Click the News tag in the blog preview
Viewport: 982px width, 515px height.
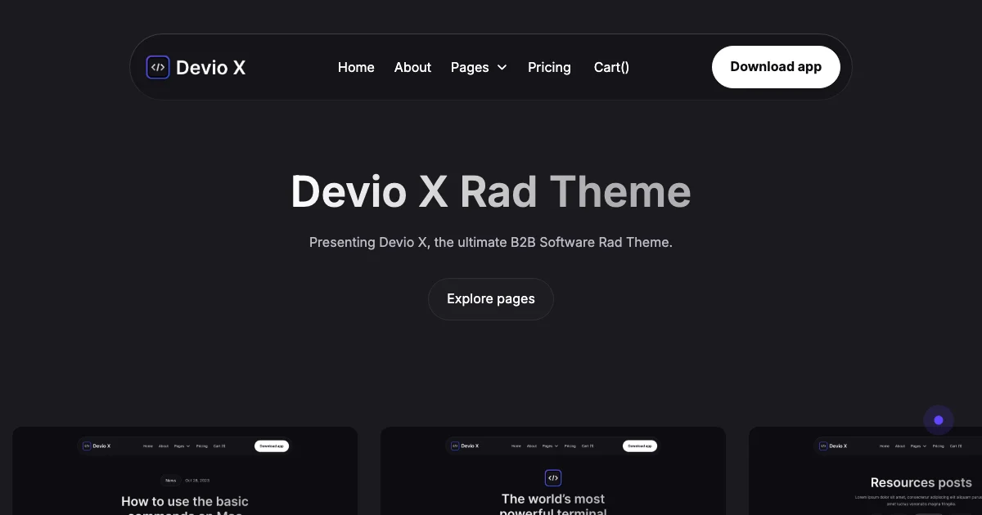pos(170,481)
